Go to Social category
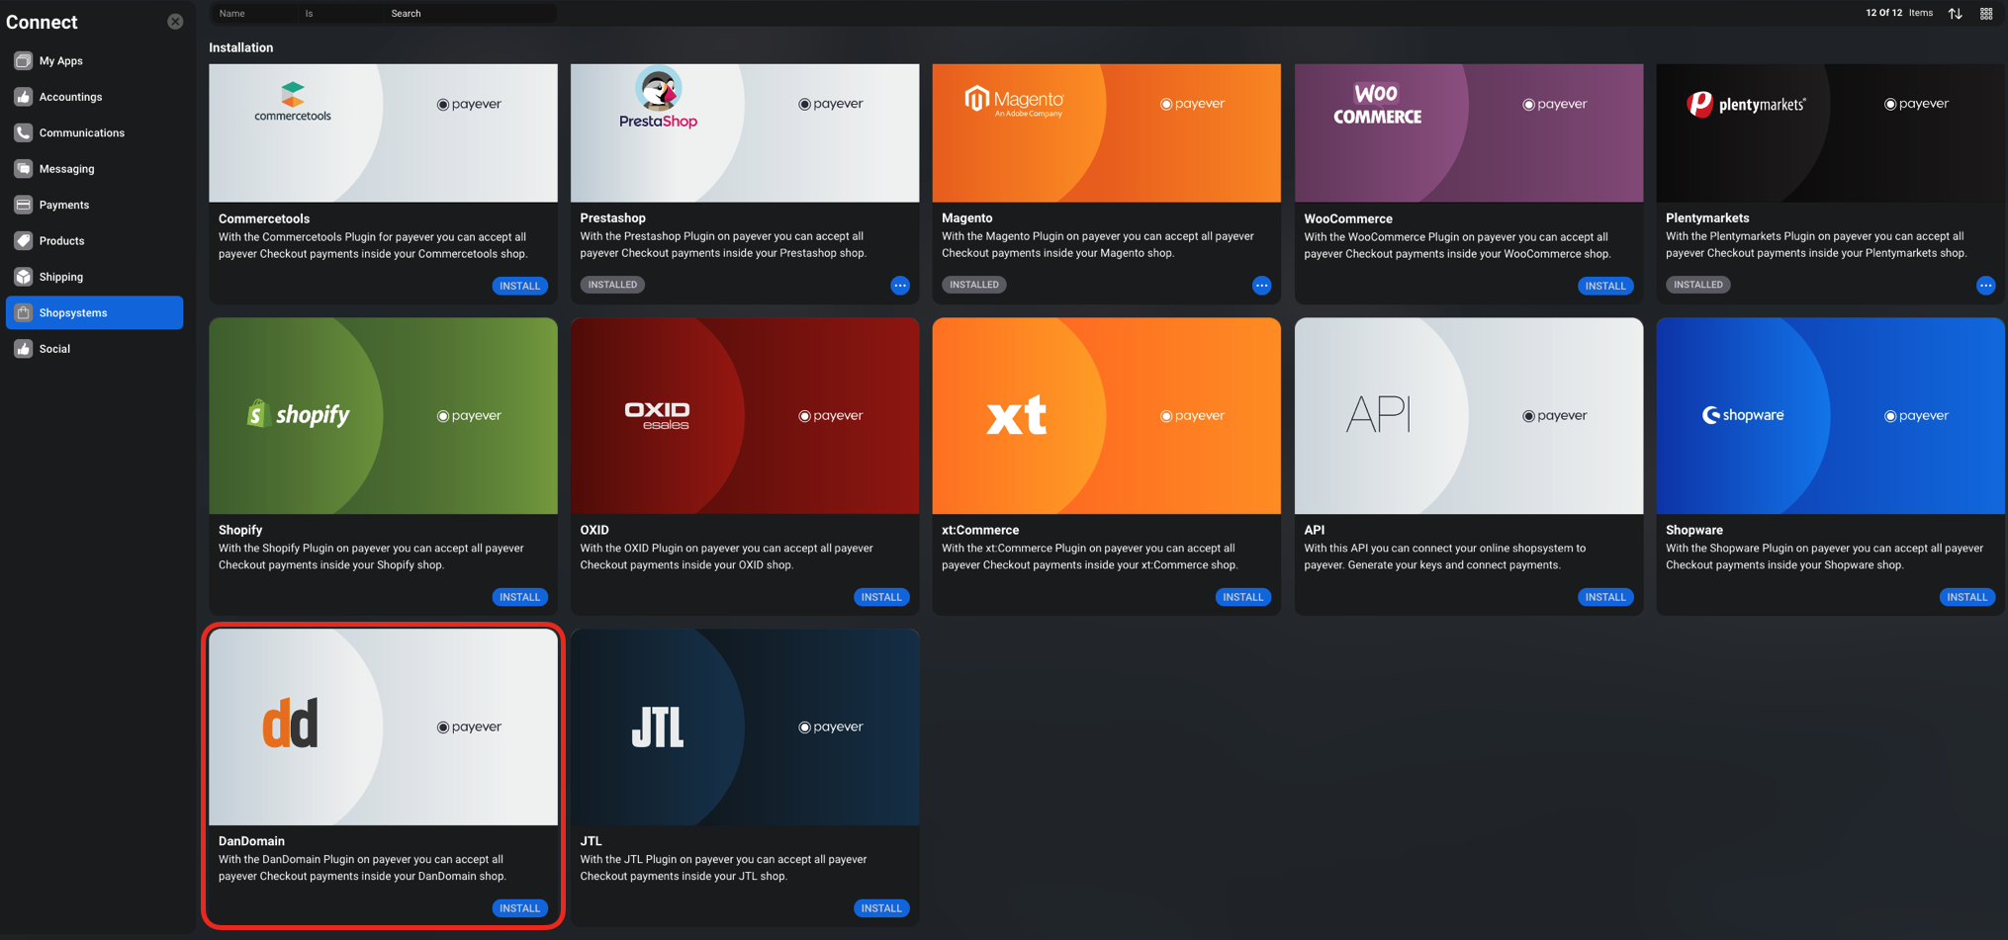This screenshot has width=2008, height=940. pos(54,349)
